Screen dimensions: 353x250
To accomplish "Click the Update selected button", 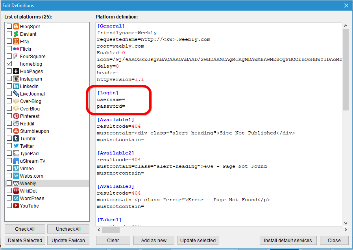I will coord(198,240).
